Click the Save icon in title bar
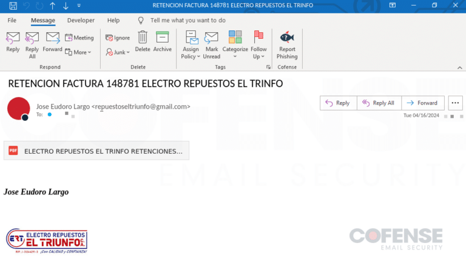The height and width of the screenshot is (263, 466). pyautogui.click(x=13, y=5)
